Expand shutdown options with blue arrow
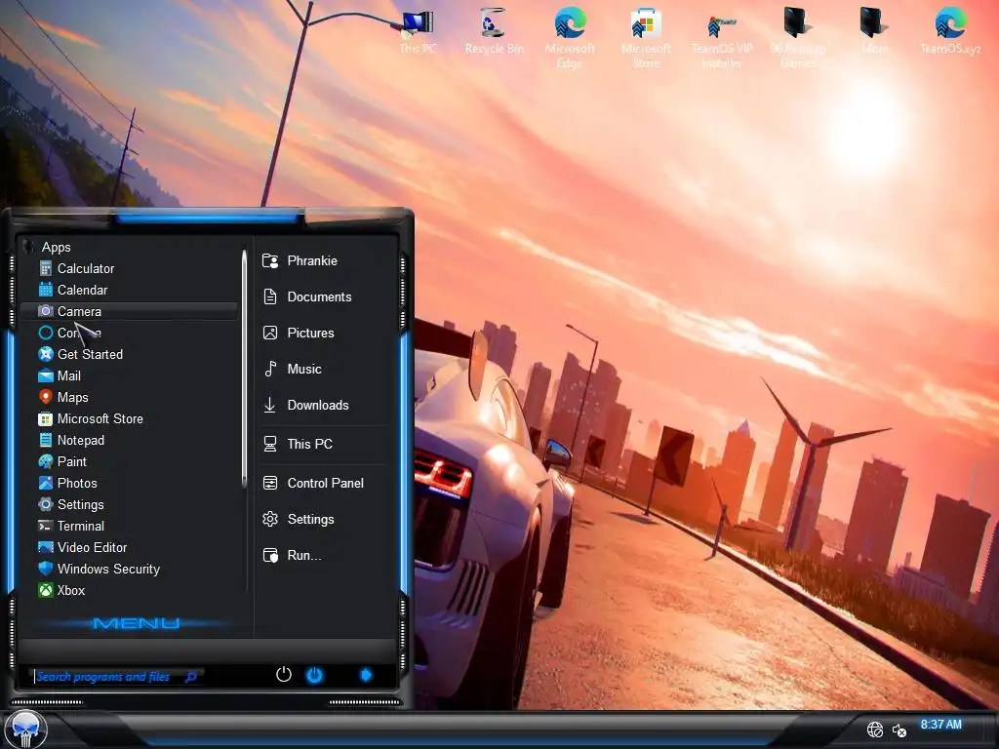999x749 pixels. 366,675
